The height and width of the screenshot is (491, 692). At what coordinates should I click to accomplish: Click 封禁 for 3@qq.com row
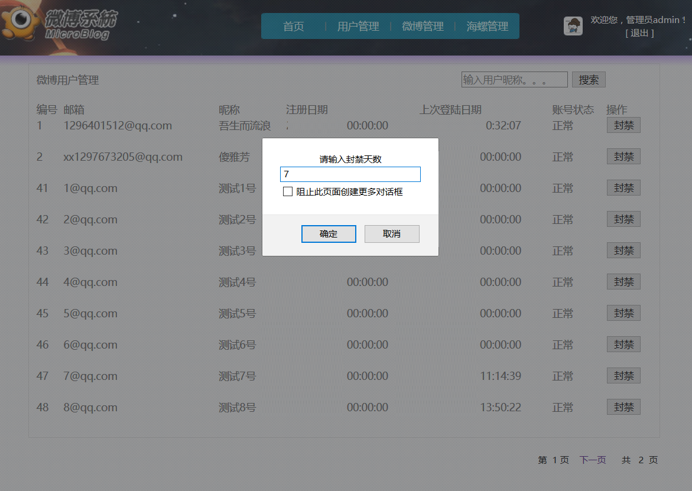point(623,251)
